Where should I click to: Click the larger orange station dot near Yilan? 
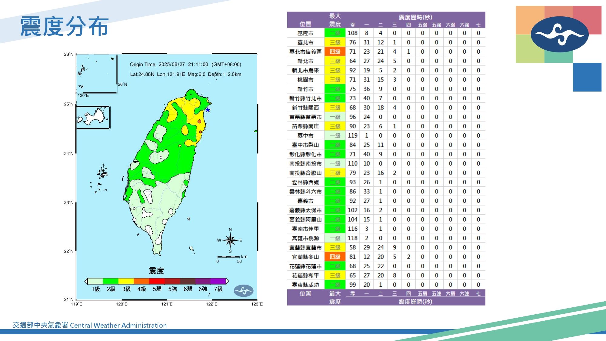coord(199,121)
